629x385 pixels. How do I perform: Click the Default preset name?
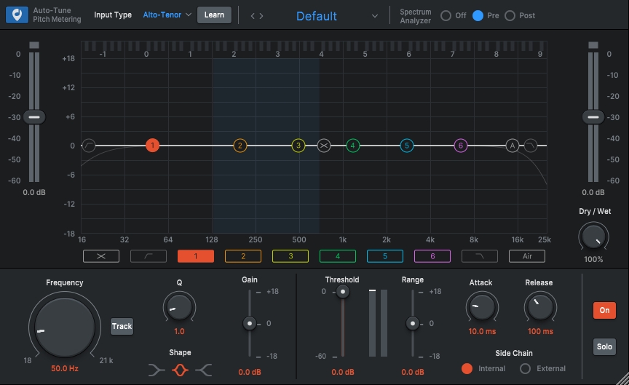point(317,16)
